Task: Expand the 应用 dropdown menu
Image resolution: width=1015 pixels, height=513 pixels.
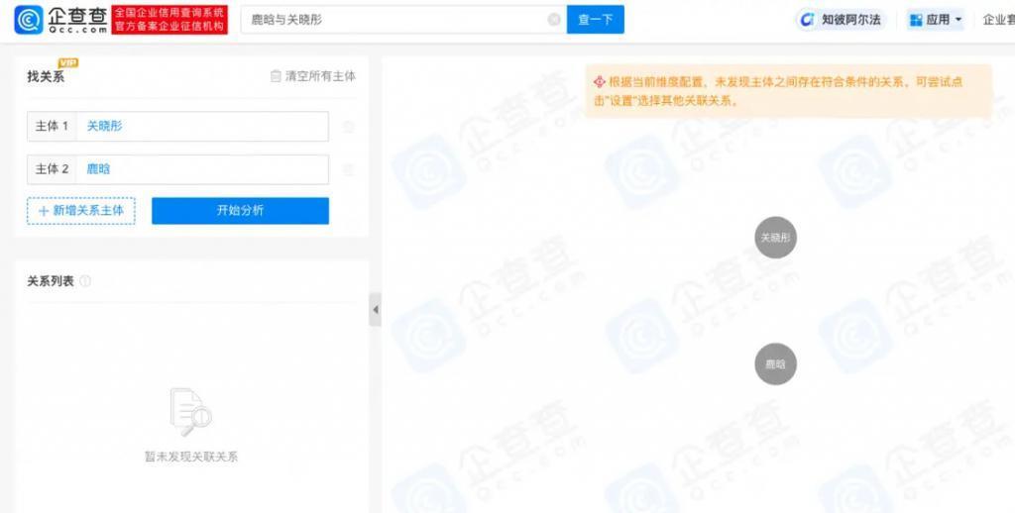Action: coord(936,20)
